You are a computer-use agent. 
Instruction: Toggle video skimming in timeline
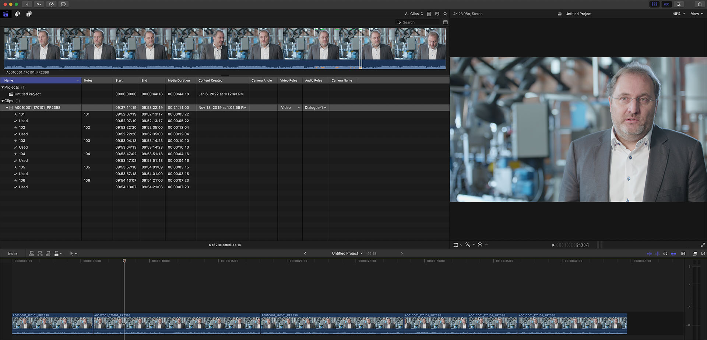point(649,254)
